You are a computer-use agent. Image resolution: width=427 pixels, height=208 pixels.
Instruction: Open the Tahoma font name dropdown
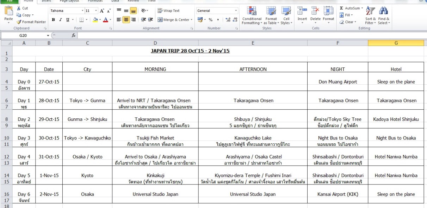click(x=82, y=11)
